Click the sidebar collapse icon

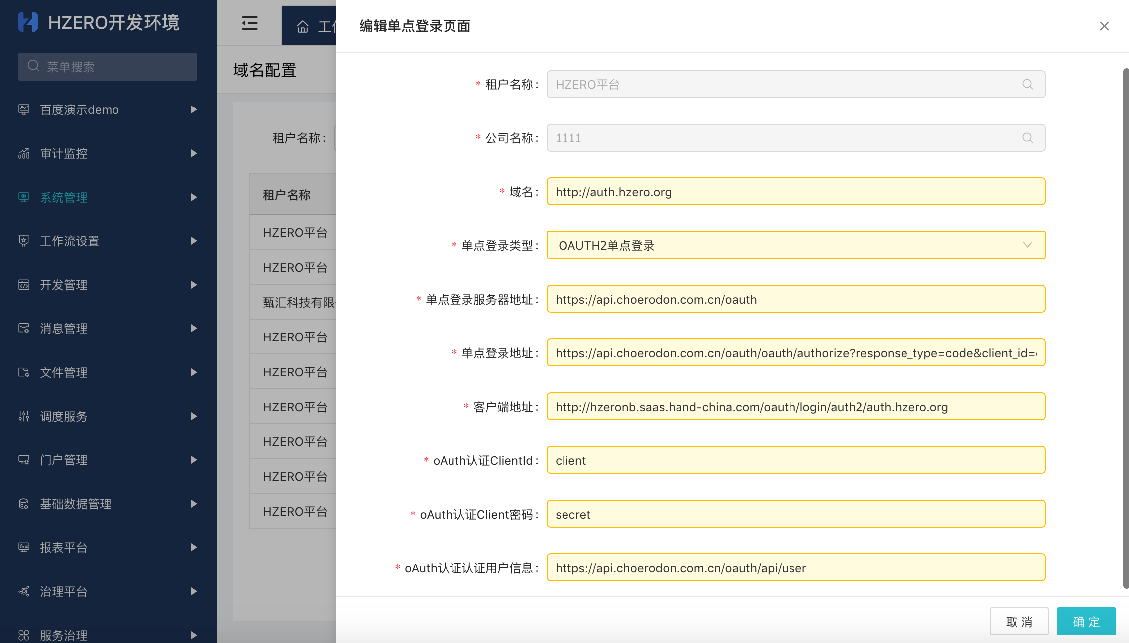[x=249, y=23]
